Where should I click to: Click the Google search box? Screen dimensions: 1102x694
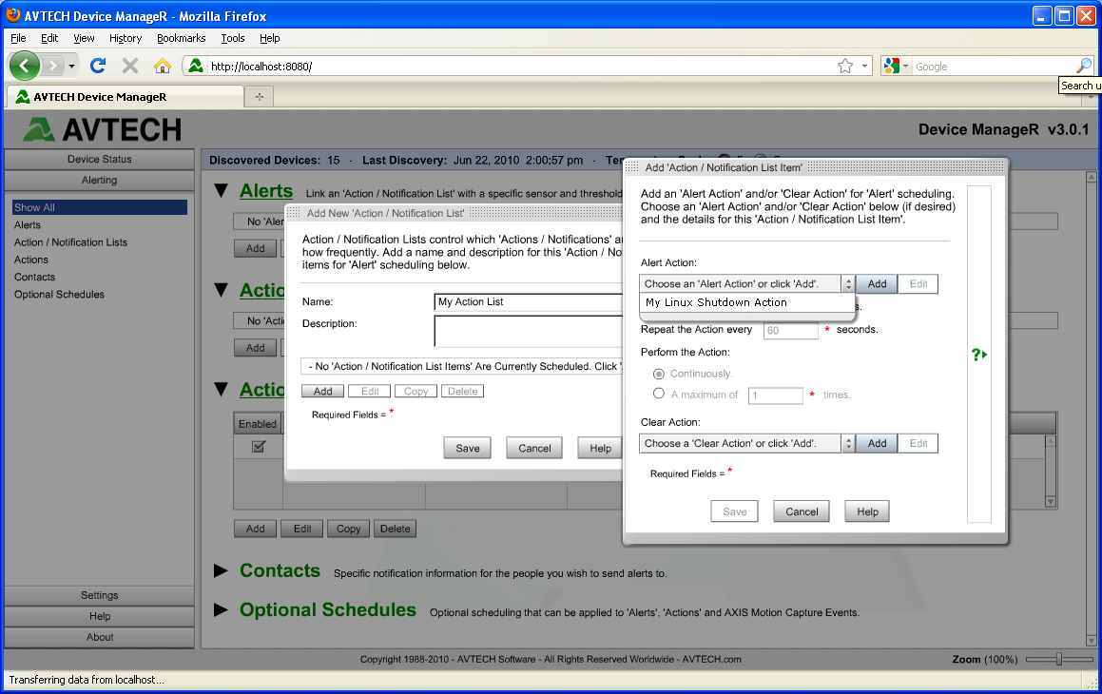pos(993,66)
